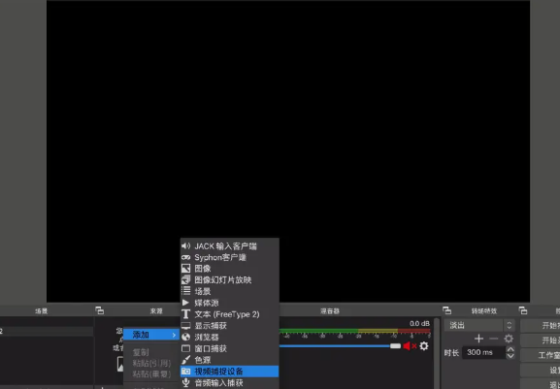The image size is (560, 389).
Task: Click the 工作室 mode button
Action: [541, 355]
